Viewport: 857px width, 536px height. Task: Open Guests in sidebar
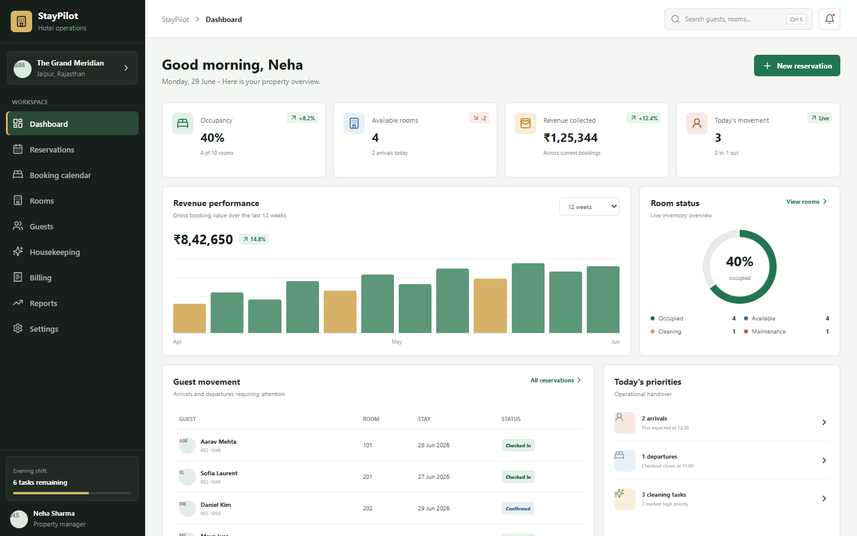click(73, 226)
